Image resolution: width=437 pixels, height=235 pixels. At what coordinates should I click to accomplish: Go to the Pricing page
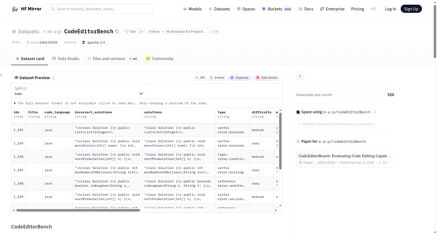pos(358,9)
